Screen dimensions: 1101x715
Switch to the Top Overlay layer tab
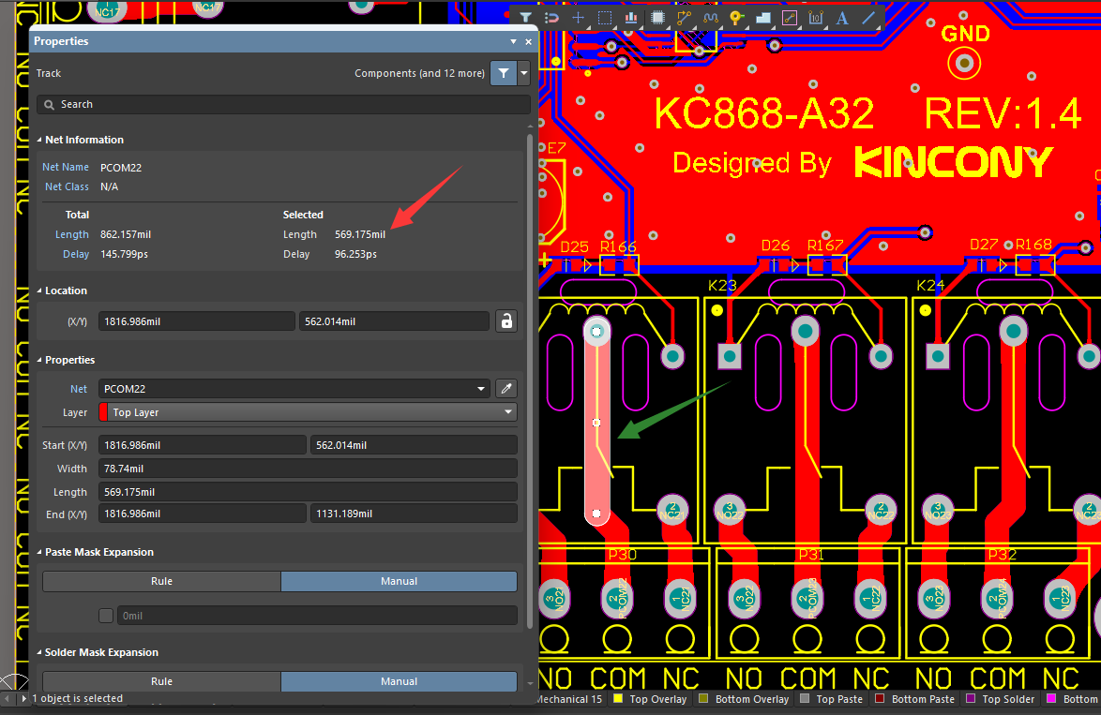(649, 699)
